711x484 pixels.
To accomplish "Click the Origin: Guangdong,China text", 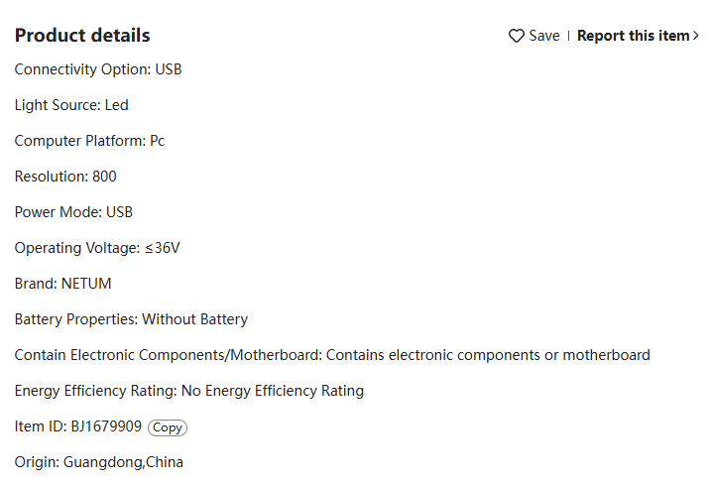I will pos(99,462).
